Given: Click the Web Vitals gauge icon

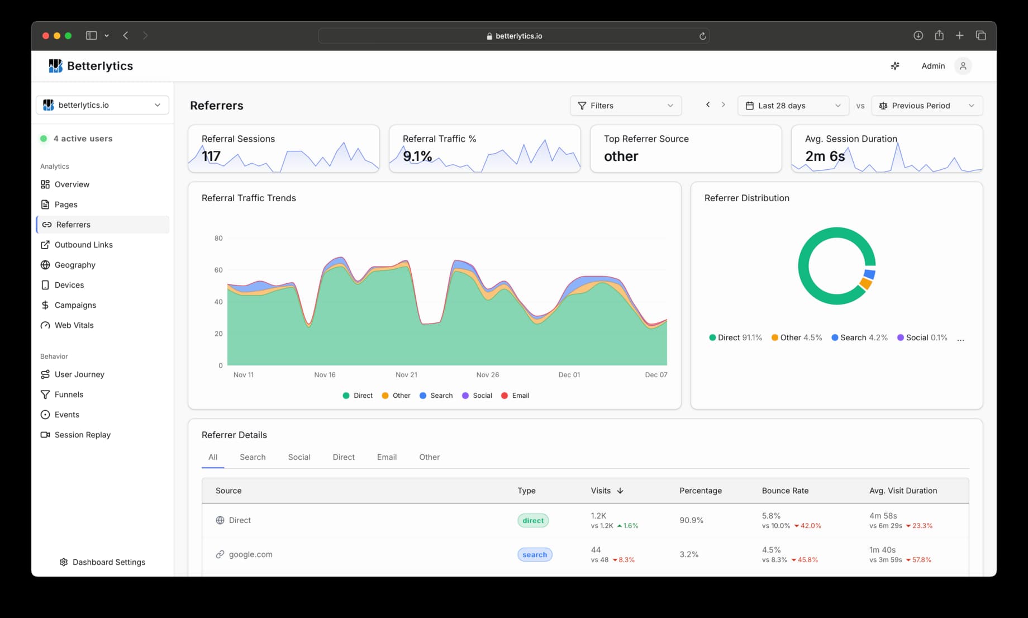Looking at the screenshot, I should click(x=45, y=325).
